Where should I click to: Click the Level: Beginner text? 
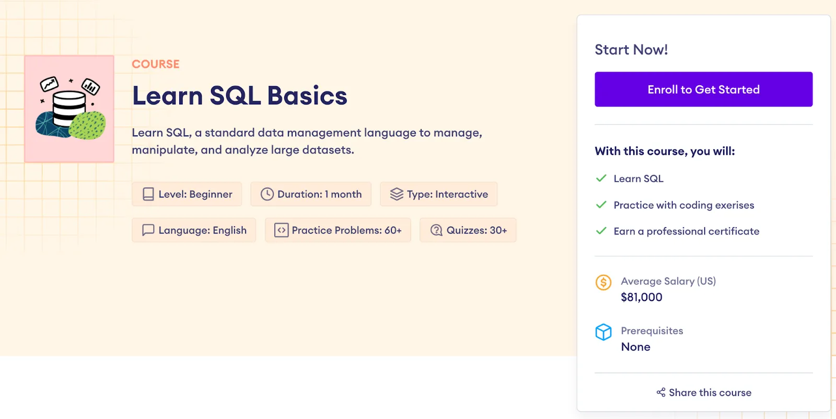[195, 194]
